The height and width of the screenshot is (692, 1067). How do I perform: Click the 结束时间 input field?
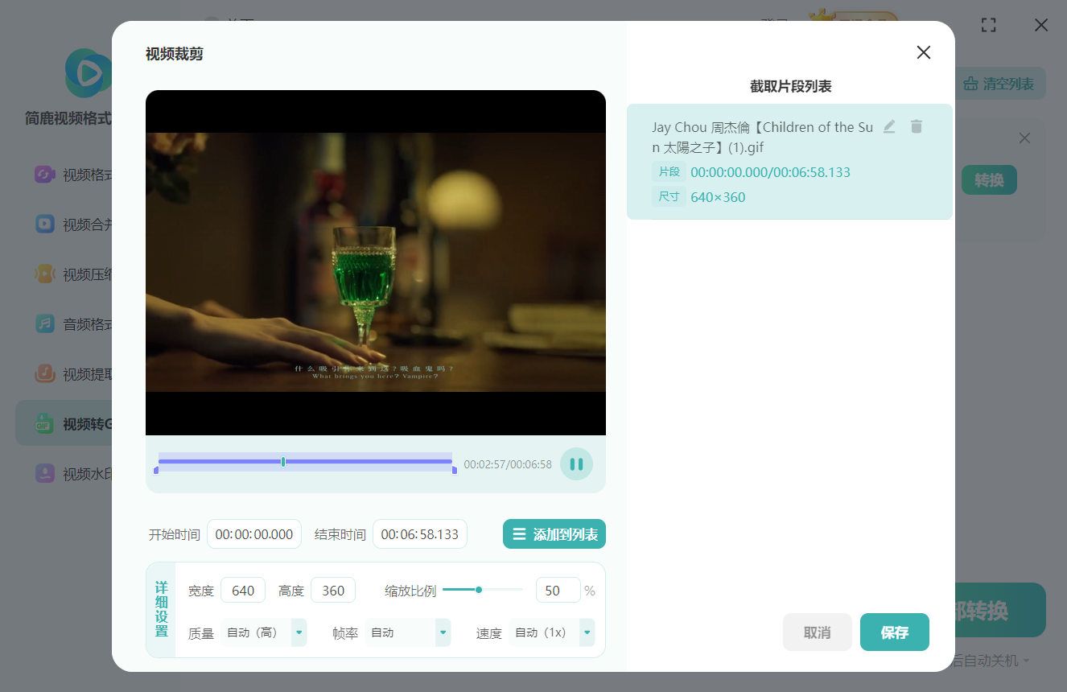point(420,534)
